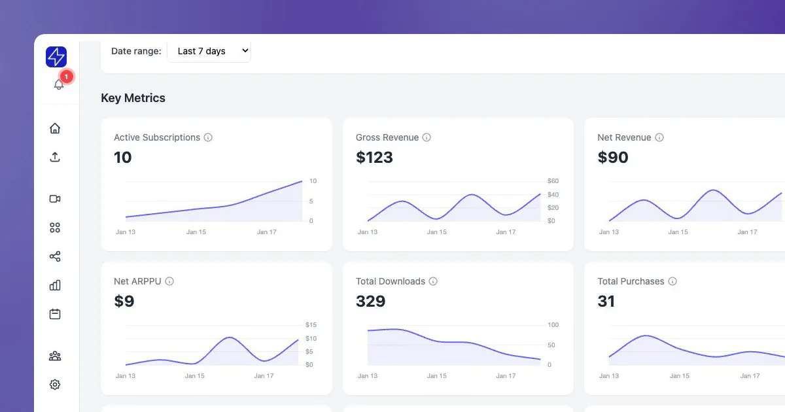The height and width of the screenshot is (412, 785).
Task: Click the $9 Net ARPPU value
Action: click(x=124, y=301)
